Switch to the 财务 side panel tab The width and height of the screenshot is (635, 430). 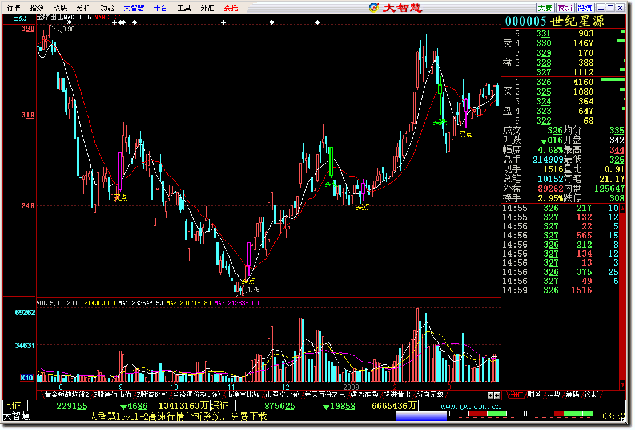[x=534, y=395]
